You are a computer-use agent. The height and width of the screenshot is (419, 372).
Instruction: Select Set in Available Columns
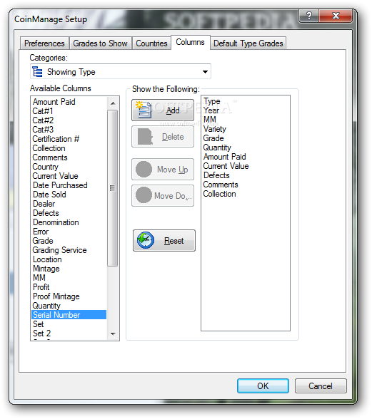tap(69, 324)
